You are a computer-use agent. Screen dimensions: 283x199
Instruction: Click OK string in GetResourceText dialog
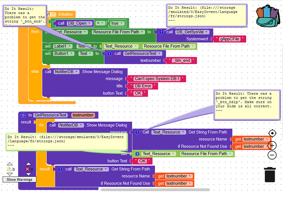[x=142, y=161]
